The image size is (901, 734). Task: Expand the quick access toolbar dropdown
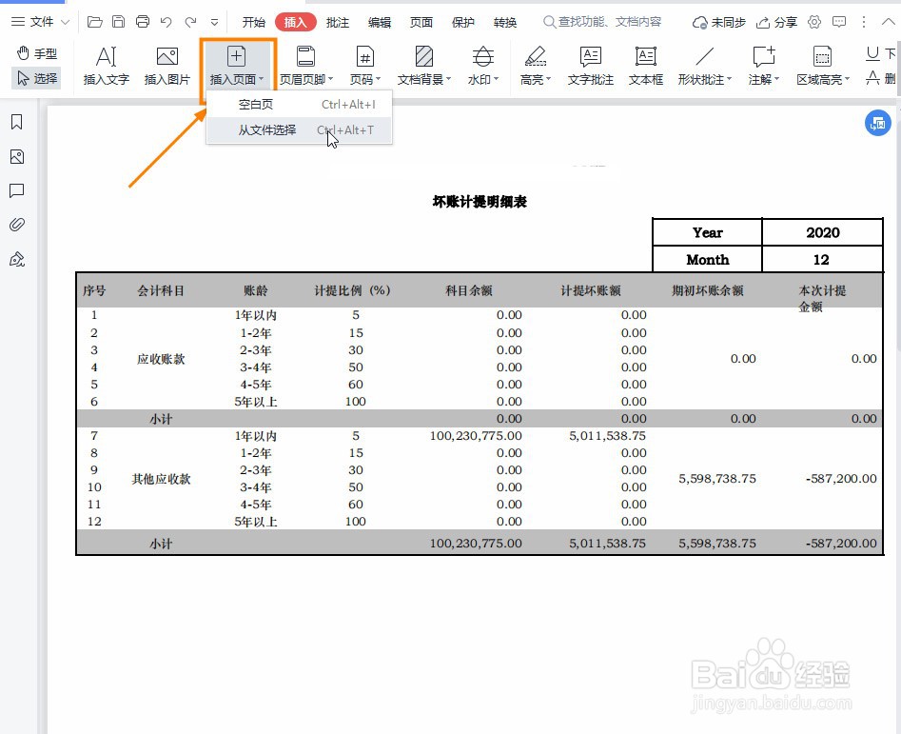point(214,23)
